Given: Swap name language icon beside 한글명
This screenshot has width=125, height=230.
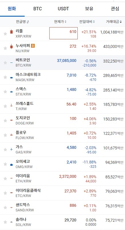Looking at the screenshot, I should point(28,22).
